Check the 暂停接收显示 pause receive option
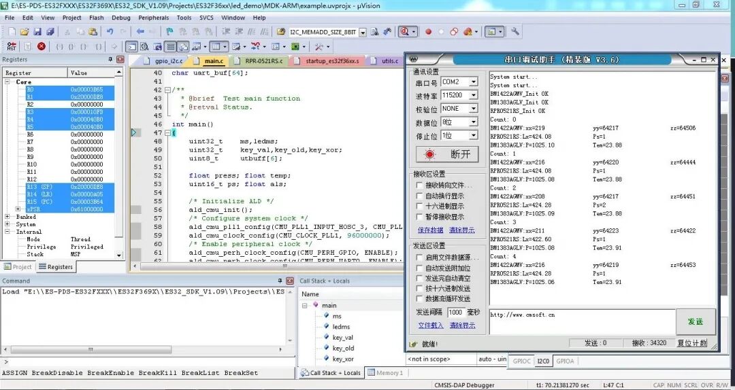Image resolution: width=735 pixels, height=390 pixels. pos(420,217)
